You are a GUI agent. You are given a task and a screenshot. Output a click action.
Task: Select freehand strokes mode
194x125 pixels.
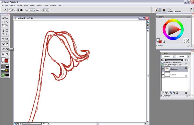coord(10,10)
